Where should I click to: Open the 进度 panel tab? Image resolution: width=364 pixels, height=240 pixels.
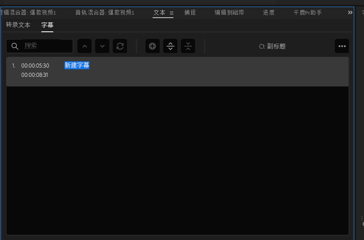[x=268, y=13]
